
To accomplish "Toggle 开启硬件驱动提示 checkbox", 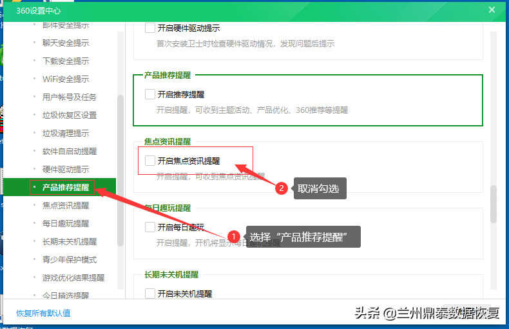I will [x=150, y=28].
